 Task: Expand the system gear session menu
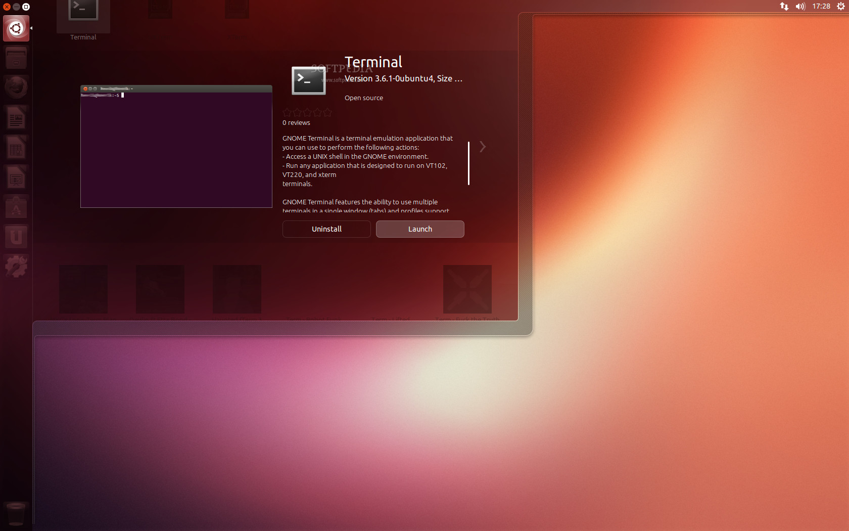[840, 7]
